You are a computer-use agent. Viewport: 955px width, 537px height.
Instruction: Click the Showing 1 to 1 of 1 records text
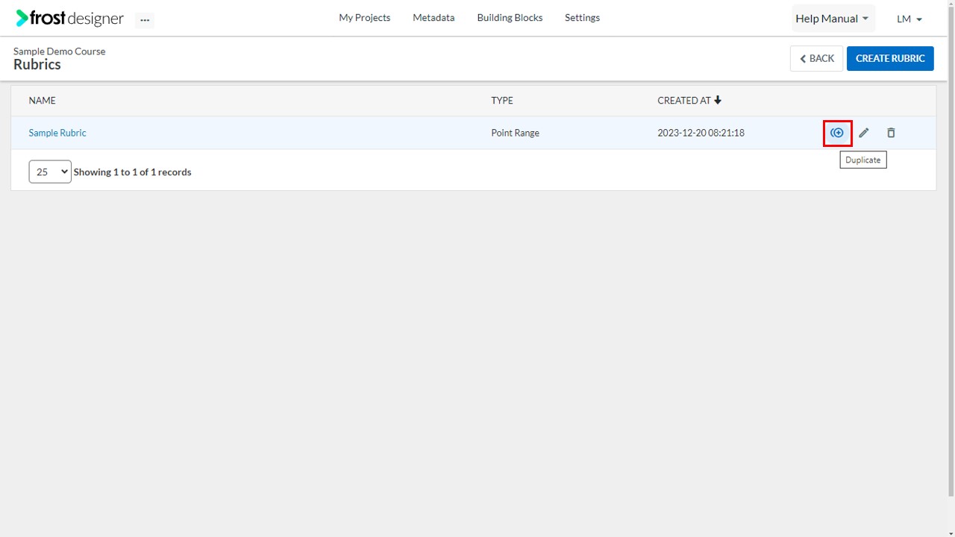pyautogui.click(x=132, y=172)
